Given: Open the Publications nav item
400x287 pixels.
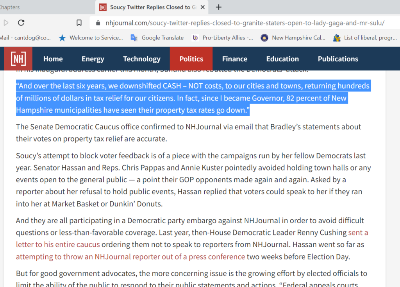Looking at the screenshot, I should [x=337, y=59].
